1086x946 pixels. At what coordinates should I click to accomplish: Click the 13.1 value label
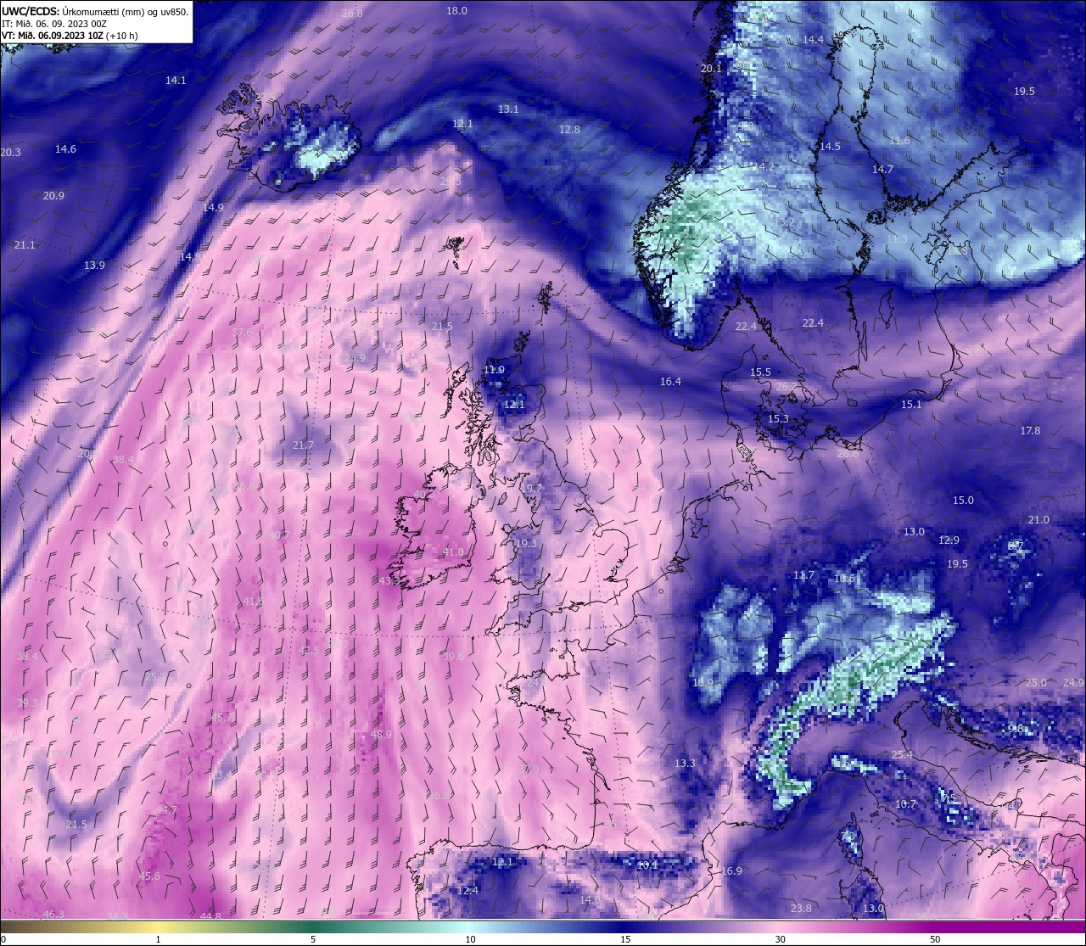(x=508, y=109)
